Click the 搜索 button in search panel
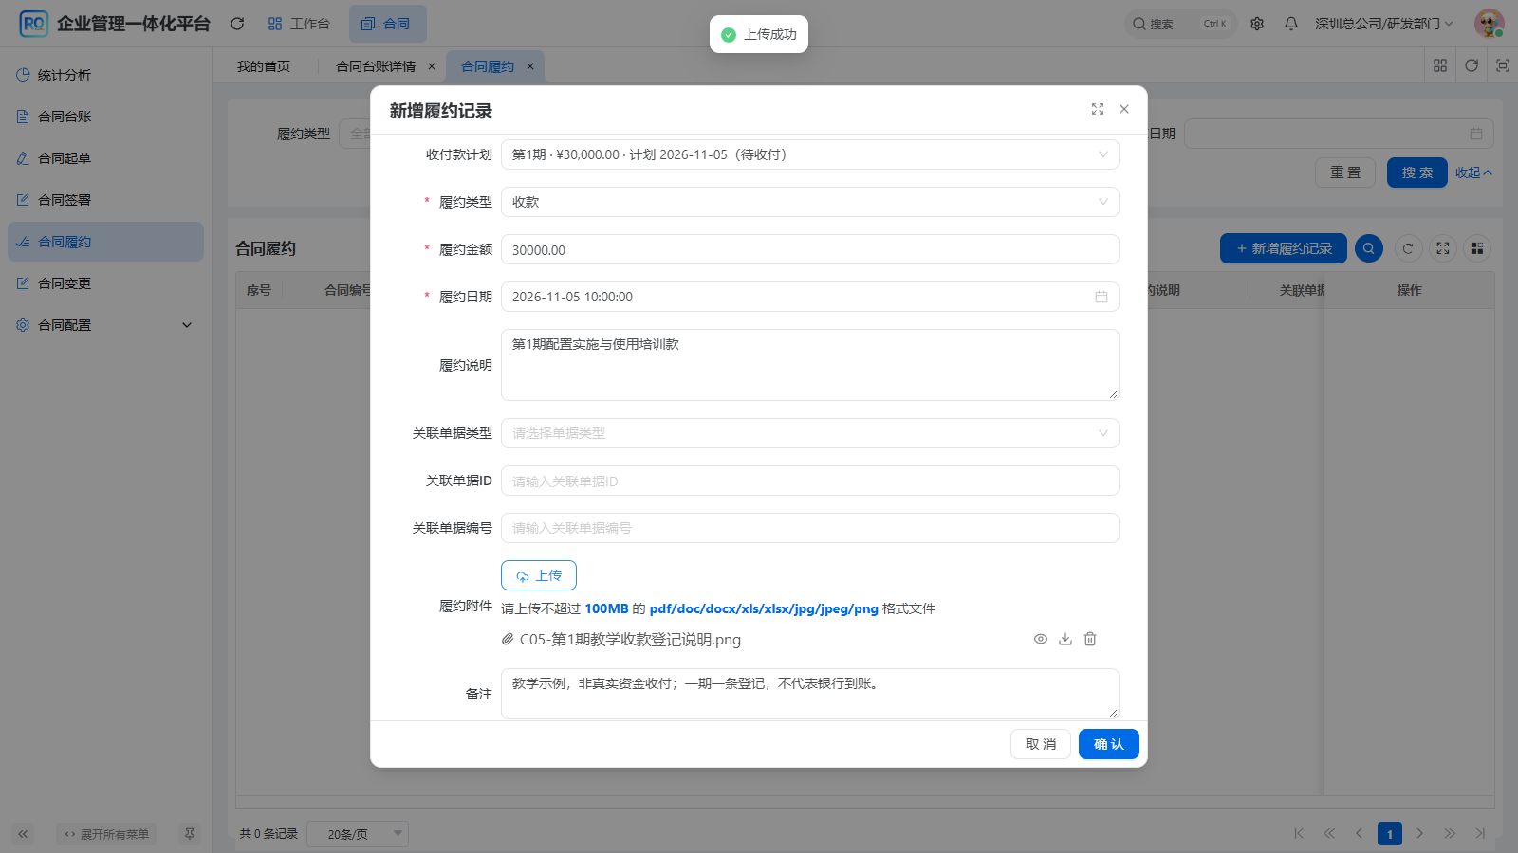Viewport: 1518px width, 853px height. (1417, 172)
